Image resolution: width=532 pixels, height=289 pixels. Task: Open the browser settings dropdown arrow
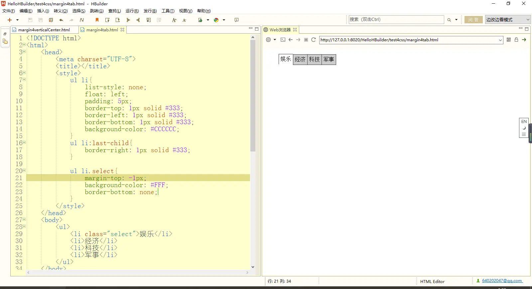[x=275, y=40]
